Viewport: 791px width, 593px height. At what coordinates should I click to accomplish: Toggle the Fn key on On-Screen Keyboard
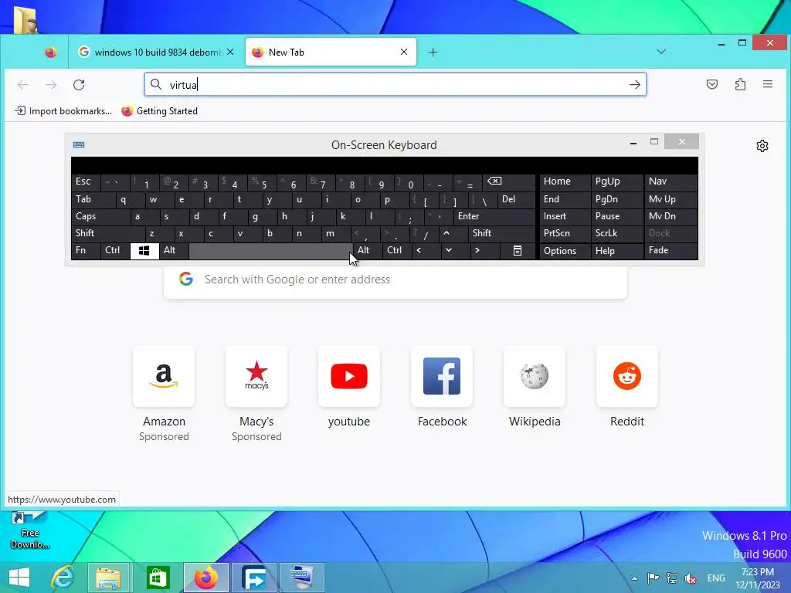pyautogui.click(x=86, y=251)
